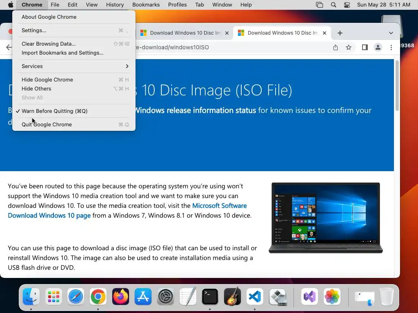Image resolution: width=418 pixels, height=313 pixels.
Task: Select Hide Others menu entry
Action: point(74,88)
